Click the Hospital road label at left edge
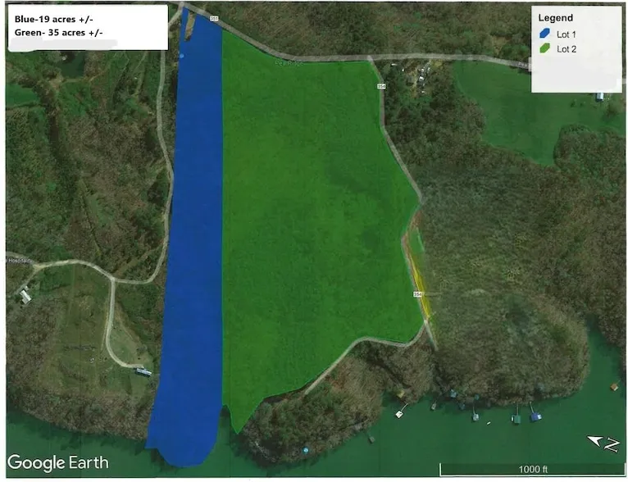Viewport: 628px width, 482px height. (x=18, y=259)
